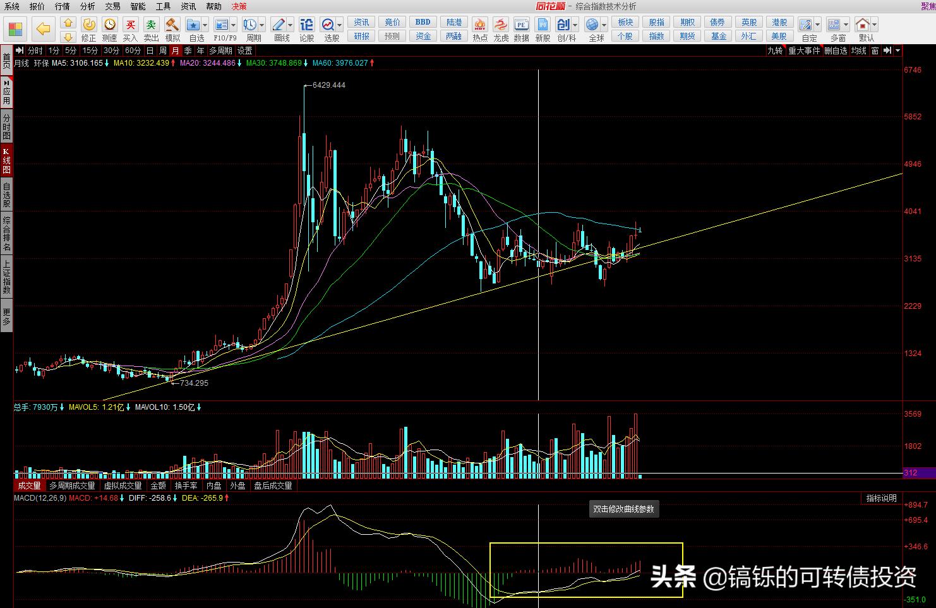This screenshot has height=608, width=936.
Task: Click the 周期 period clock icon
Action: [250, 25]
